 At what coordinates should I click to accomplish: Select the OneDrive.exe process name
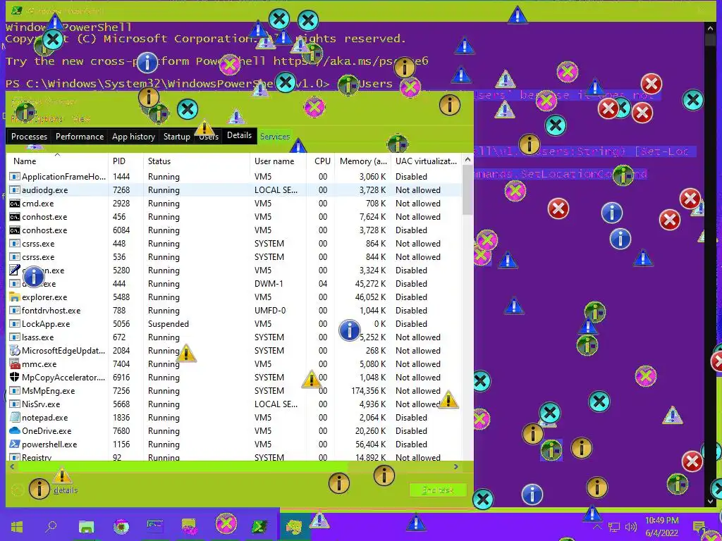47,431
